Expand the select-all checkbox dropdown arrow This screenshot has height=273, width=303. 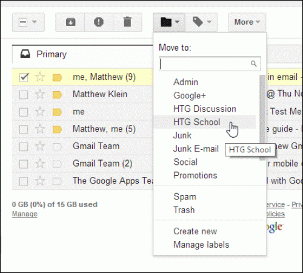coord(35,22)
